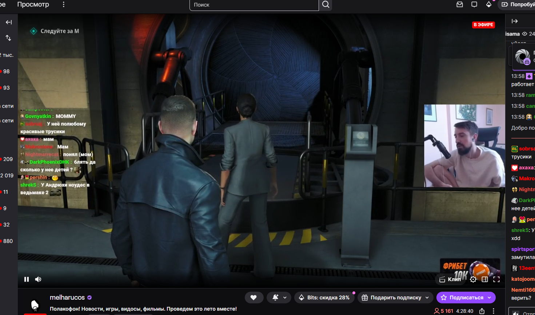Click the chat viewers eye icon

tap(524, 34)
